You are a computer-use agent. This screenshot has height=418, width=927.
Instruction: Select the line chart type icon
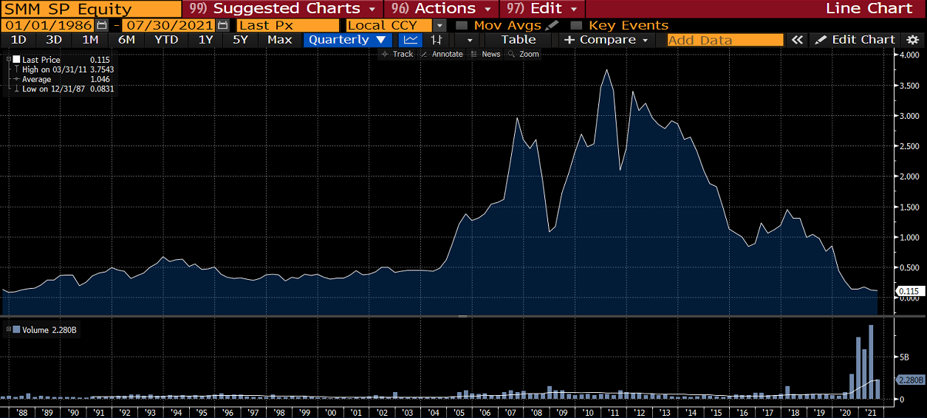(x=411, y=40)
